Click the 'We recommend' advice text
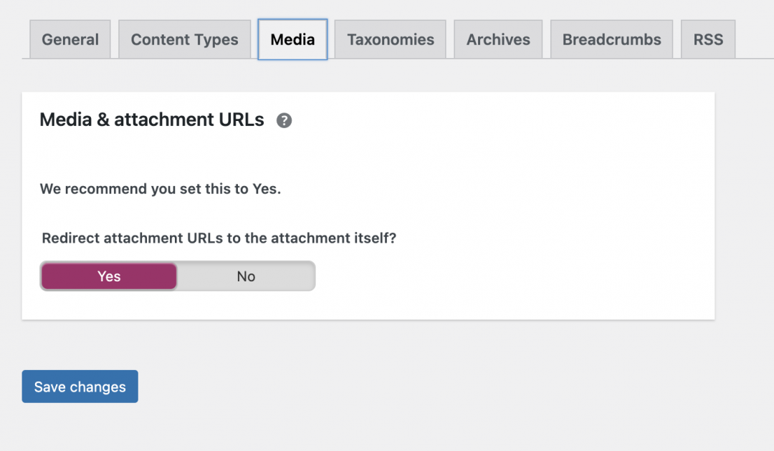The image size is (774, 451). 161,189
